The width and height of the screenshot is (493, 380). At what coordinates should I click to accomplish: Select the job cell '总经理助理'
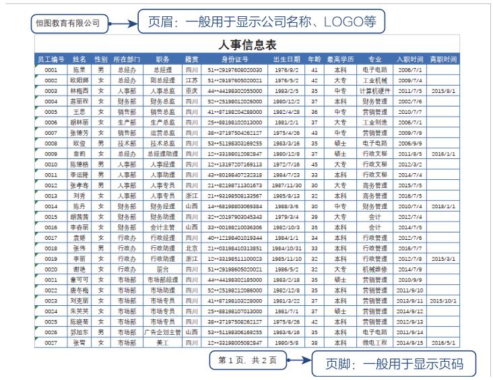click(162, 154)
